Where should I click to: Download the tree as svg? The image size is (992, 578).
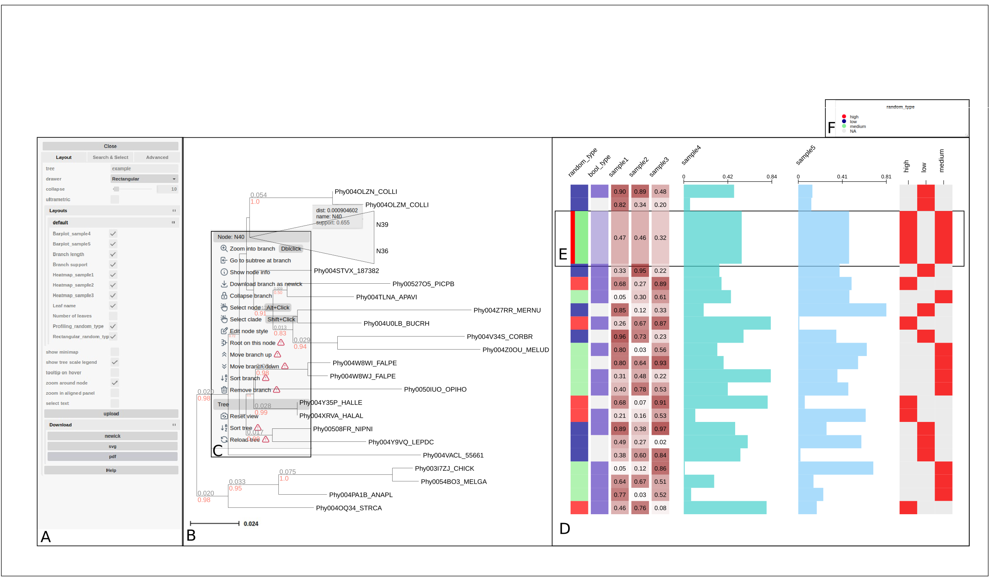point(112,446)
